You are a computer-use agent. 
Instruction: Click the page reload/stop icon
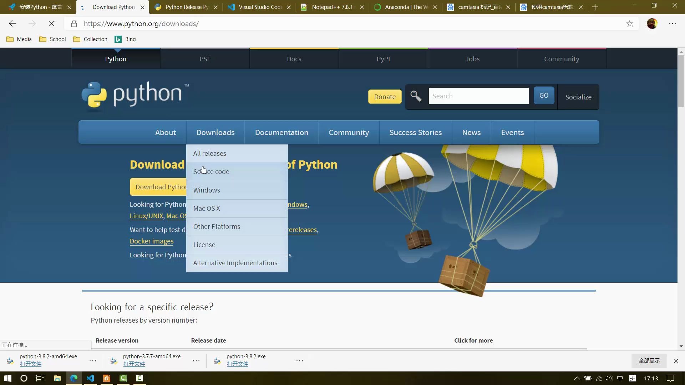point(52,24)
